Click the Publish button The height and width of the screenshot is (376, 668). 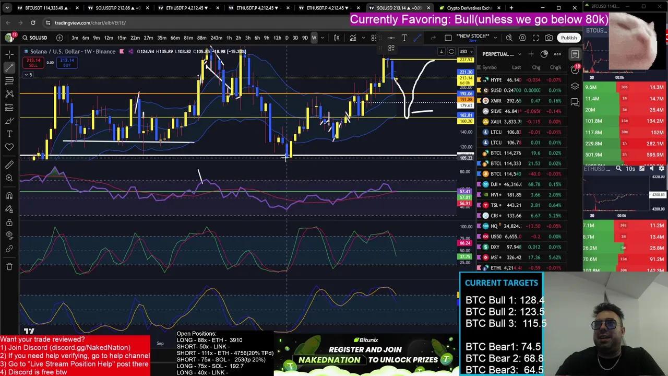(569, 38)
